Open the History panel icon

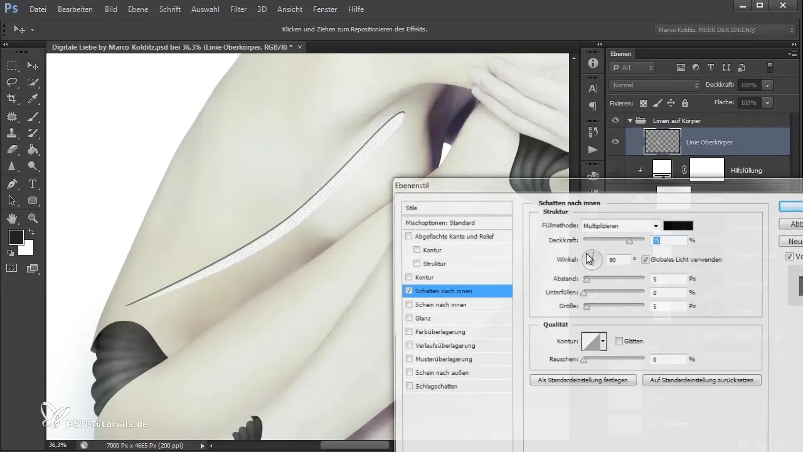(593, 132)
